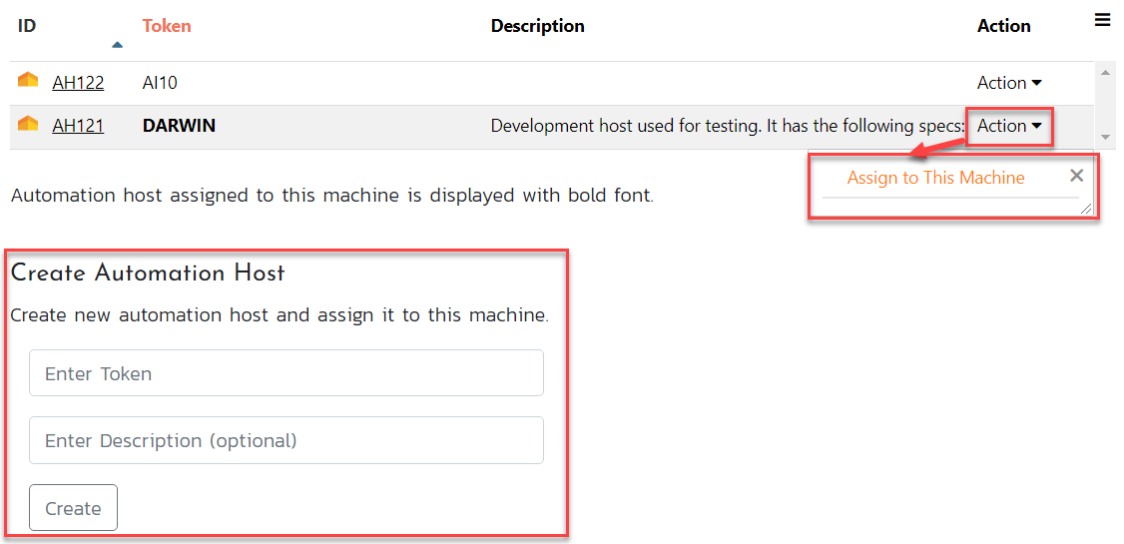1124x544 pixels.
Task: Click the popup resize handle corner
Action: pos(1087,210)
